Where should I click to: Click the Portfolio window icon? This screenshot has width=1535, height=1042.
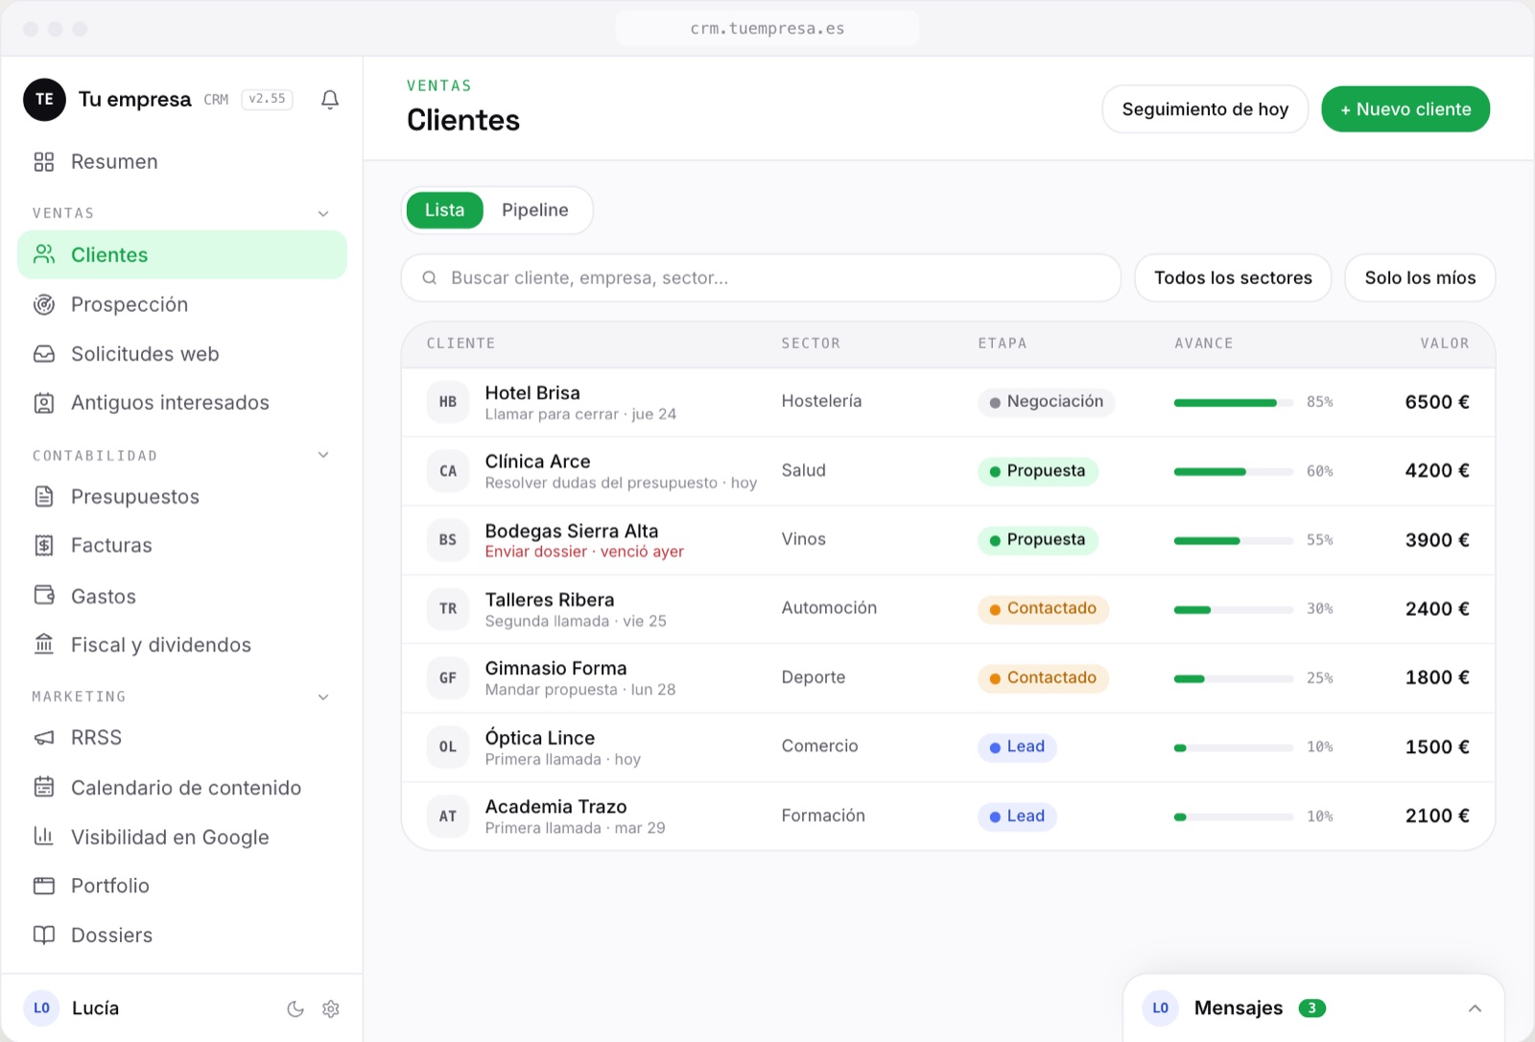point(44,886)
